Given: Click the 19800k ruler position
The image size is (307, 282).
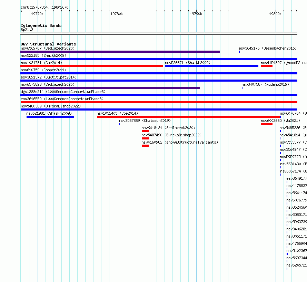Looking at the screenshot, I should coord(275,14).
